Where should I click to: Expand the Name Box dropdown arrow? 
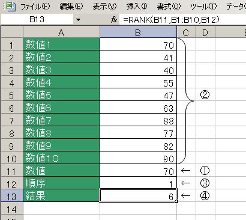(x=78, y=20)
